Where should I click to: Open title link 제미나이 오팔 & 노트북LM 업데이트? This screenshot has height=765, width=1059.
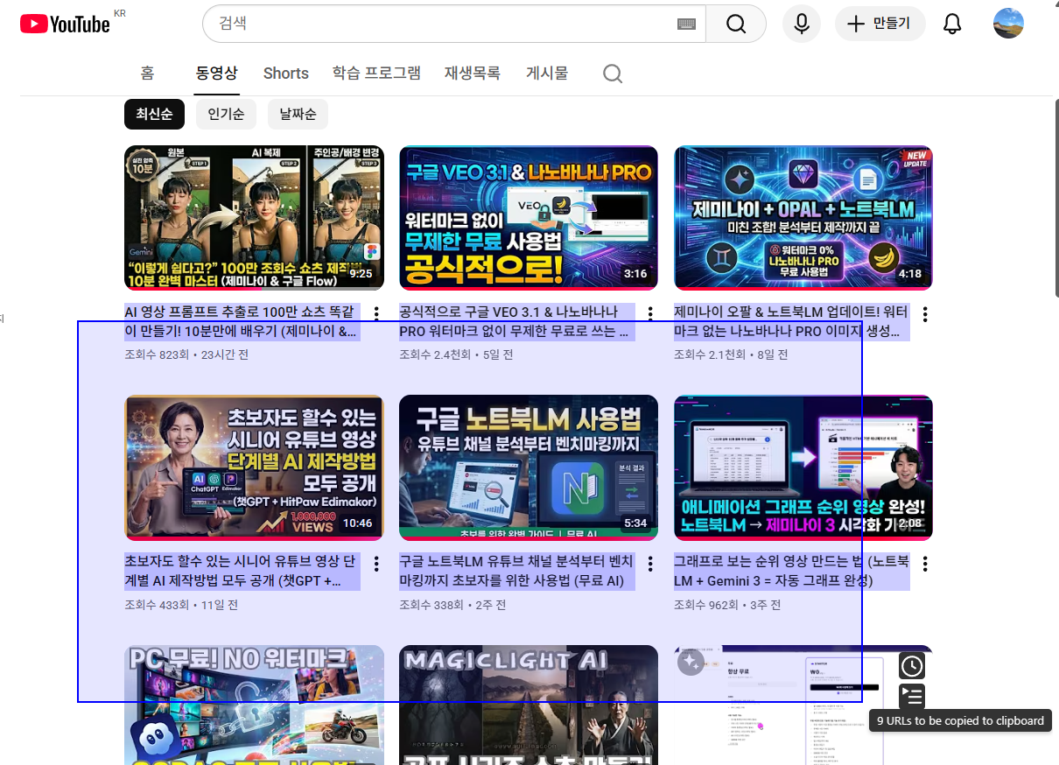click(791, 321)
